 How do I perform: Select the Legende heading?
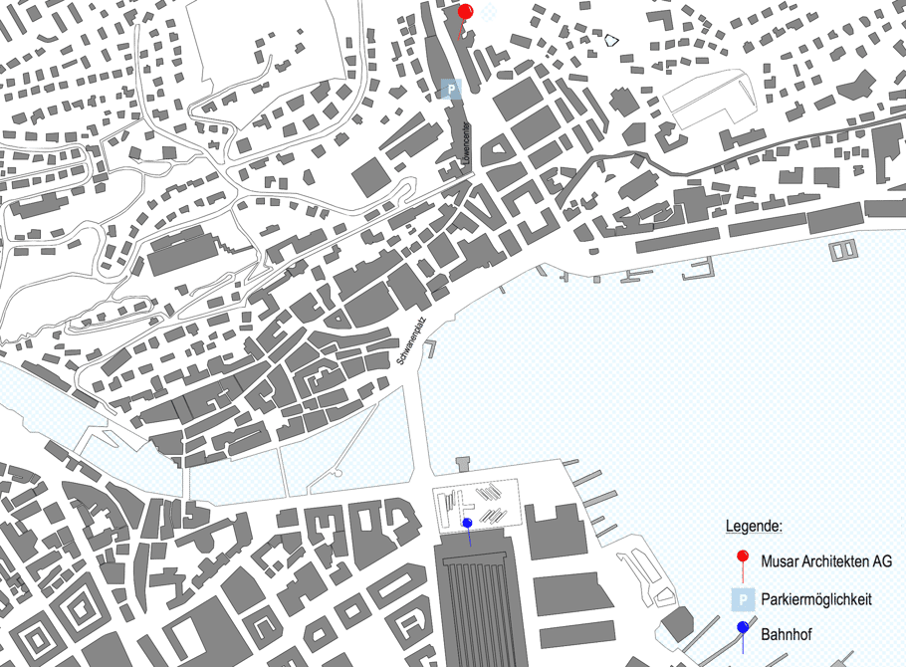[x=754, y=527]
